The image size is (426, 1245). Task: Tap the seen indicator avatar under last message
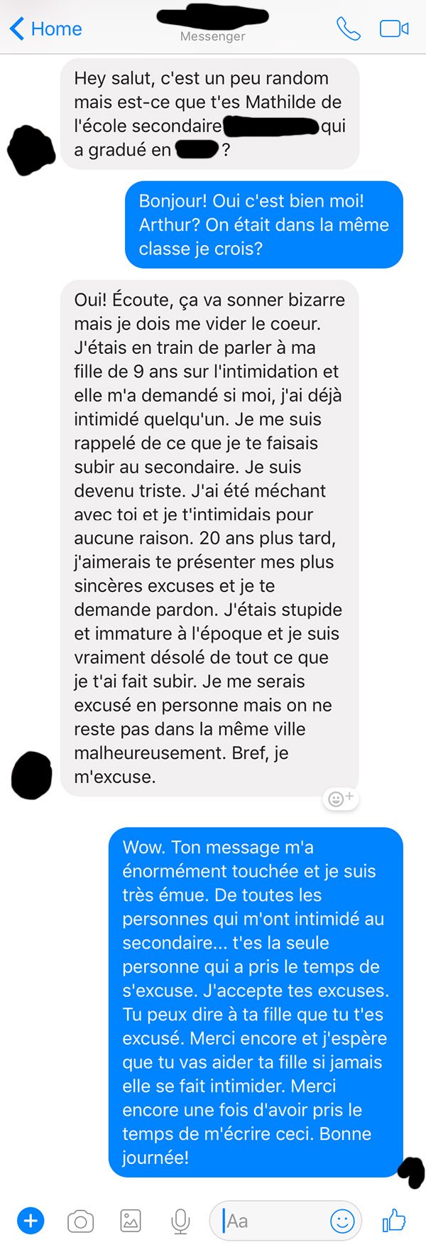(x=412, y=1172)
